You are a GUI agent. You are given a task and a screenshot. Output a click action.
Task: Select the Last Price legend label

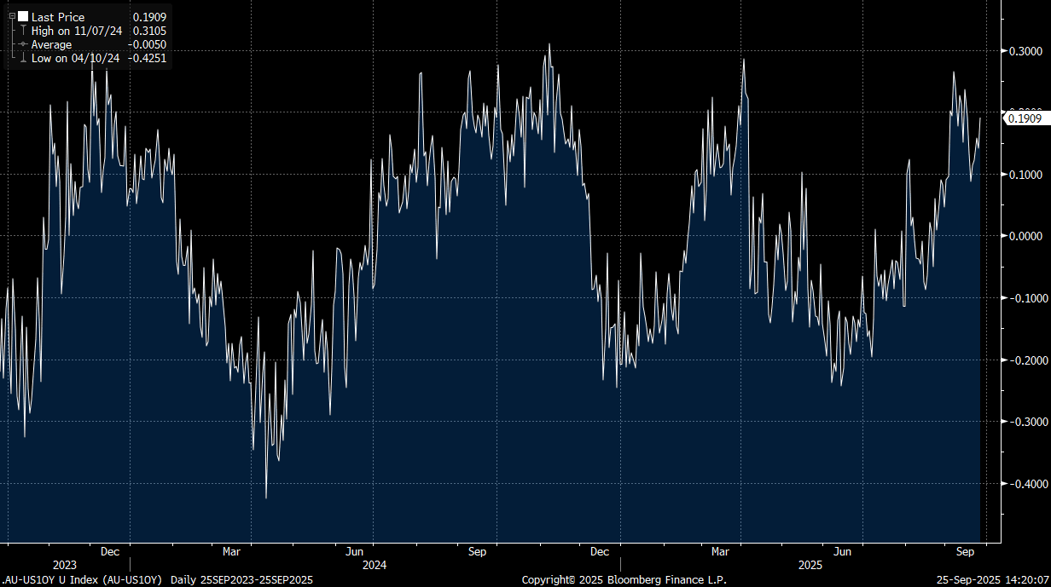(x=58, y=17)
